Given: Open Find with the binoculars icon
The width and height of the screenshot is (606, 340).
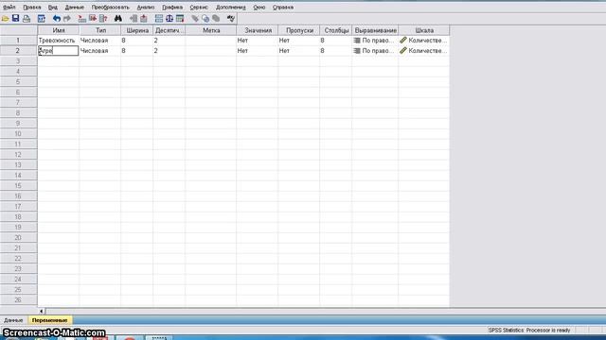Looking at the screenshot, I should [x=117, y=19].
